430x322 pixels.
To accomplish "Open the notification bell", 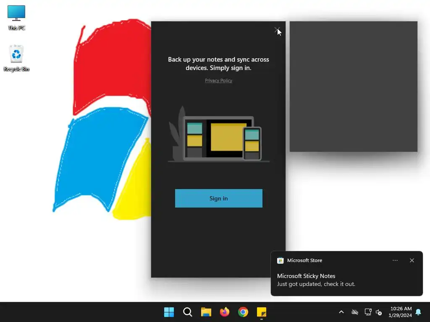I will click(418, 312).
